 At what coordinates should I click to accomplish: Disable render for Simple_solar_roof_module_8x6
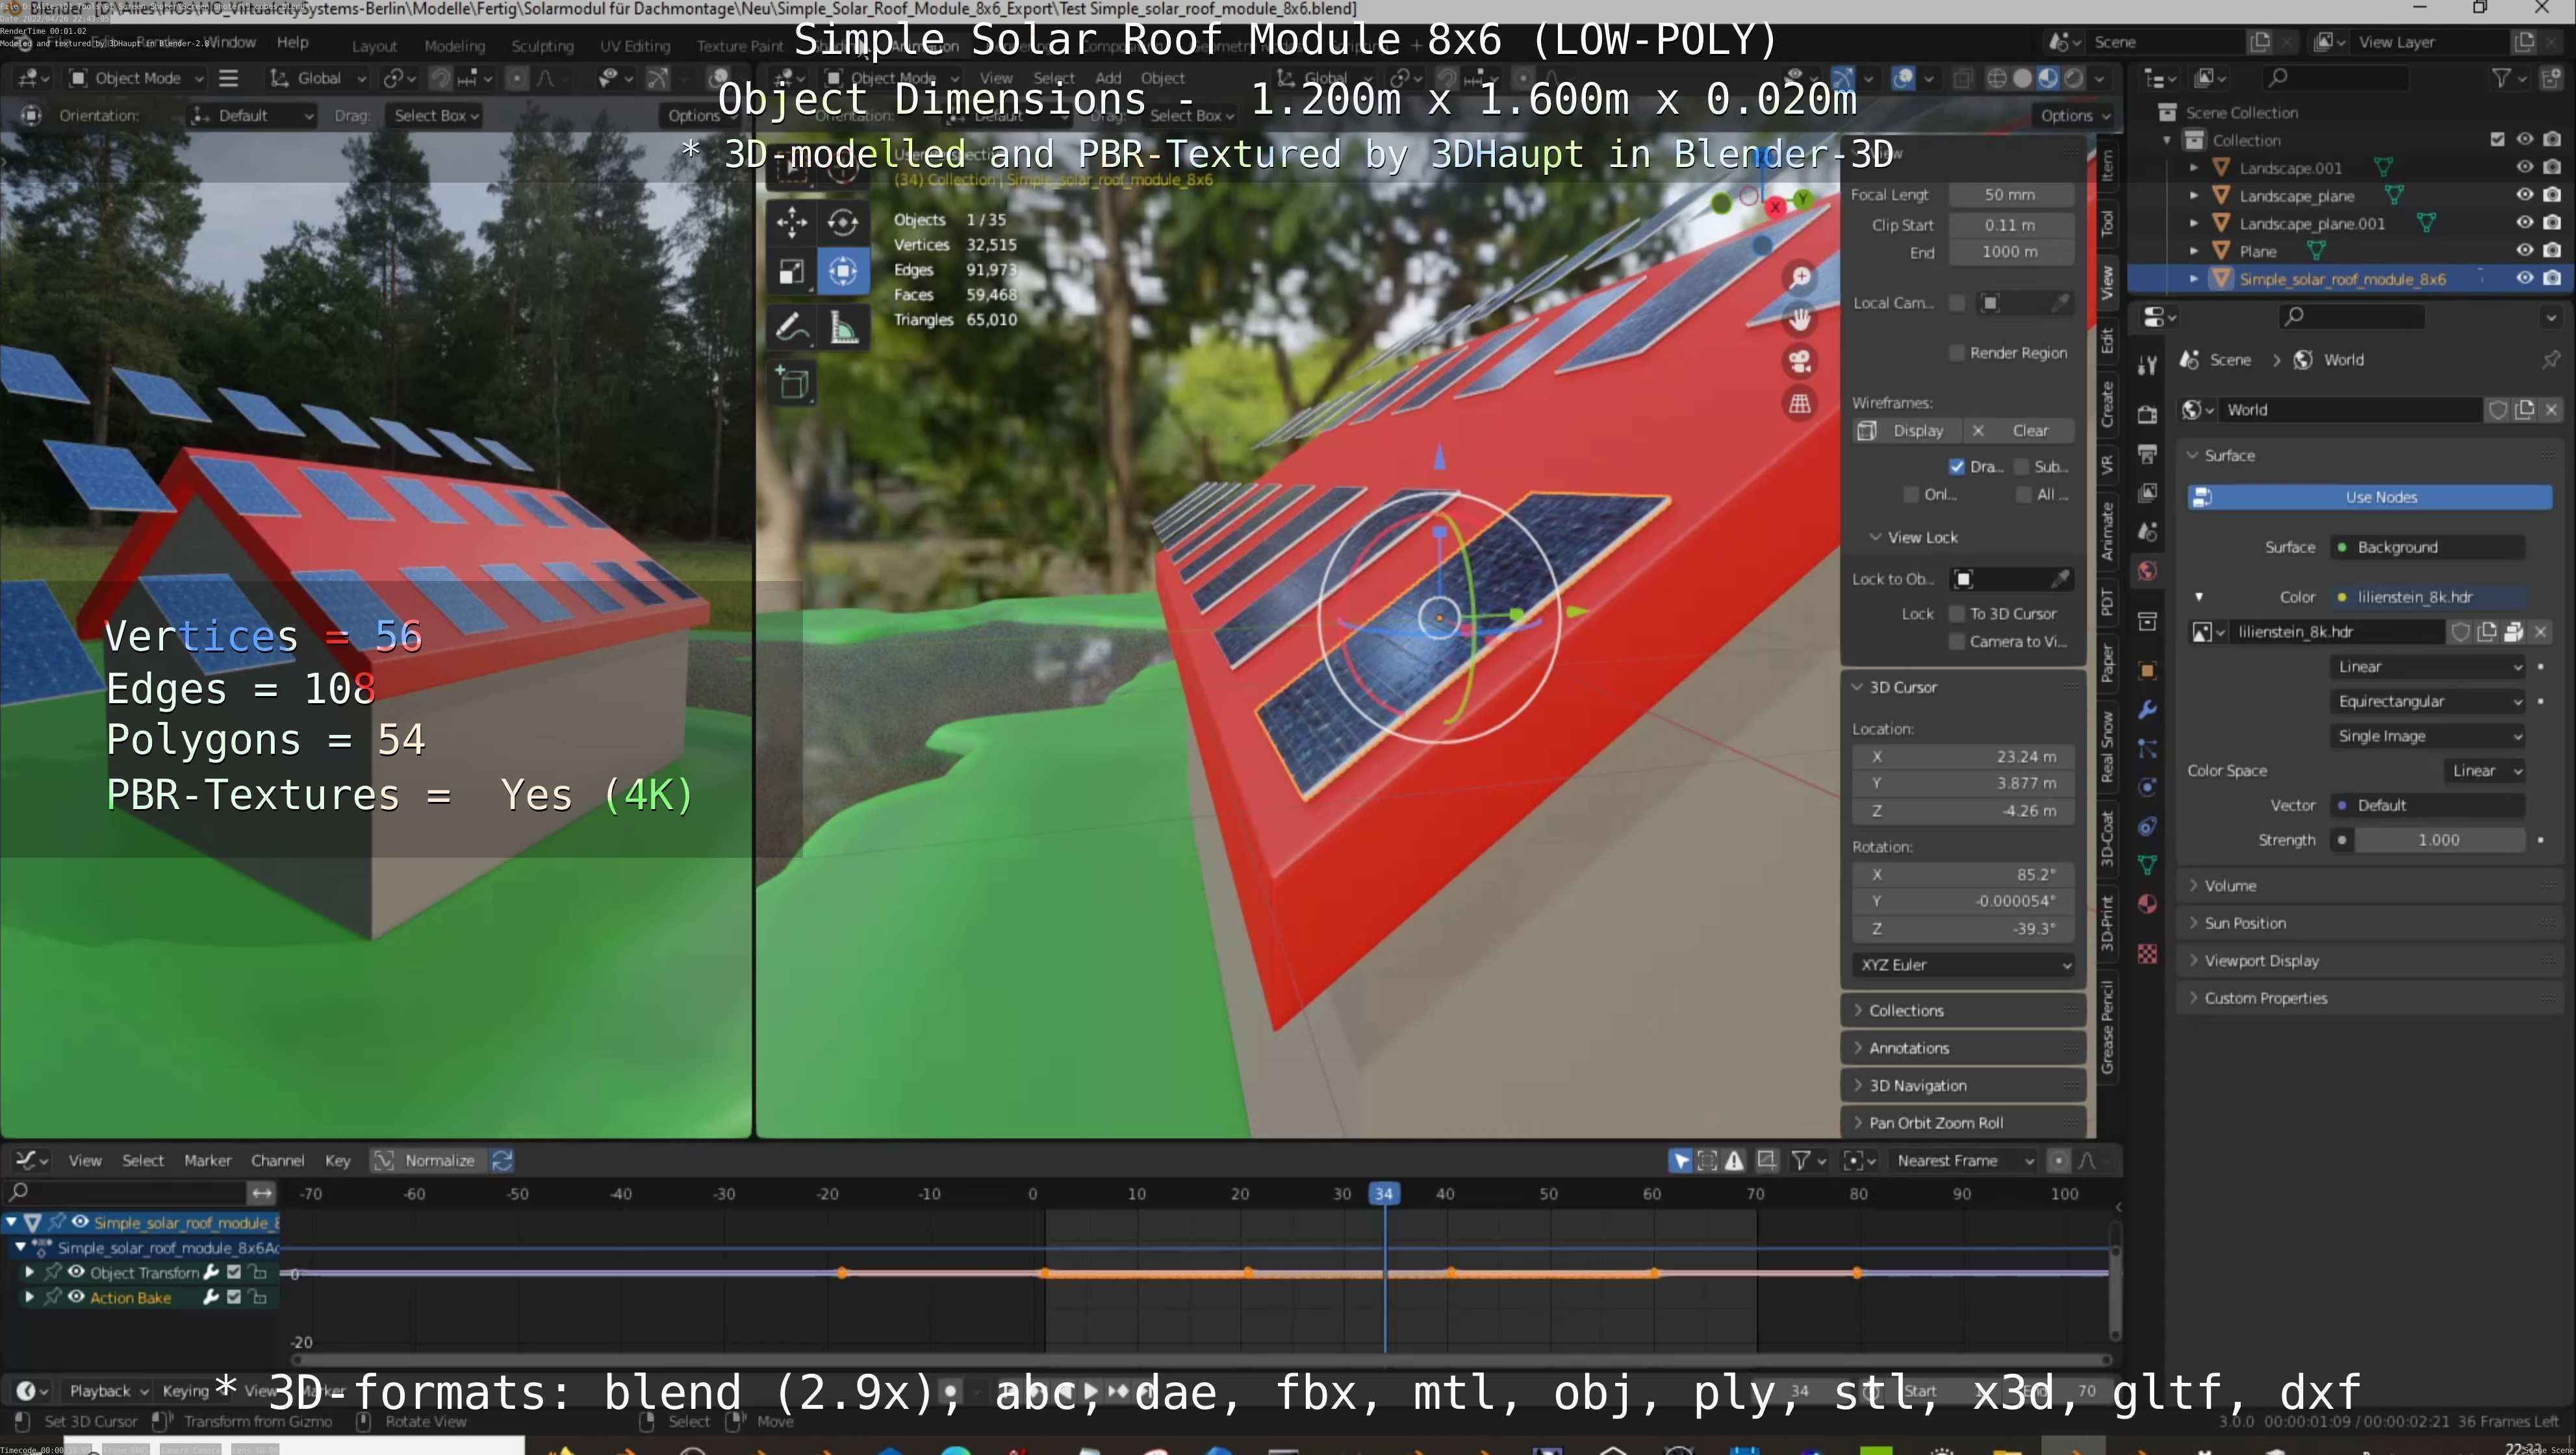[x=2552, y=278]
